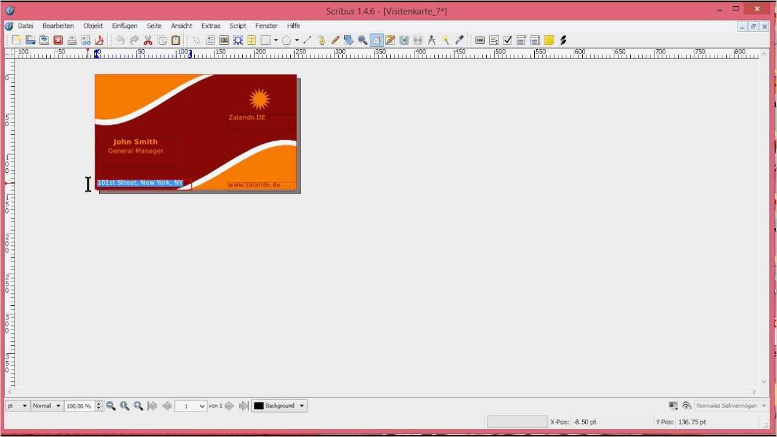Click the red Close document icon
This screenshot has width=777, height=437.
[58, 40]
